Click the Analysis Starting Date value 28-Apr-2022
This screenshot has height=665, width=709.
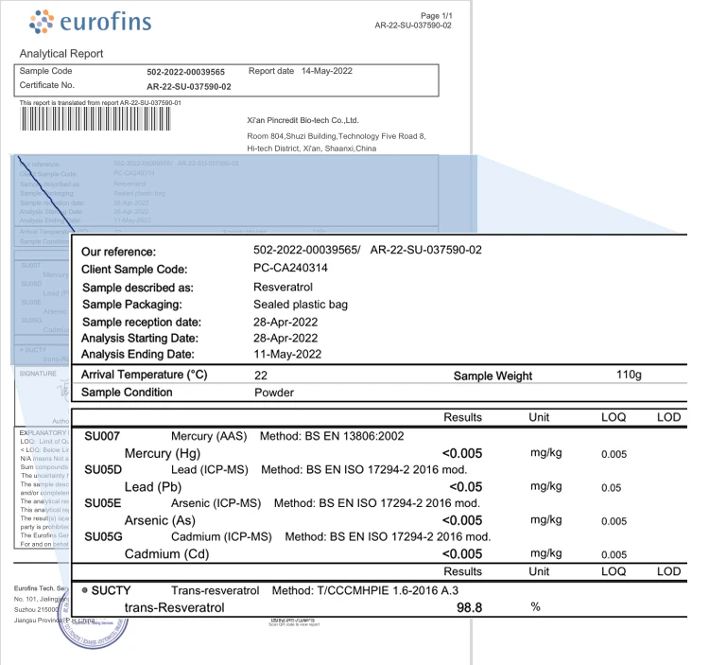pyautogui.click(x=285, y=339)
